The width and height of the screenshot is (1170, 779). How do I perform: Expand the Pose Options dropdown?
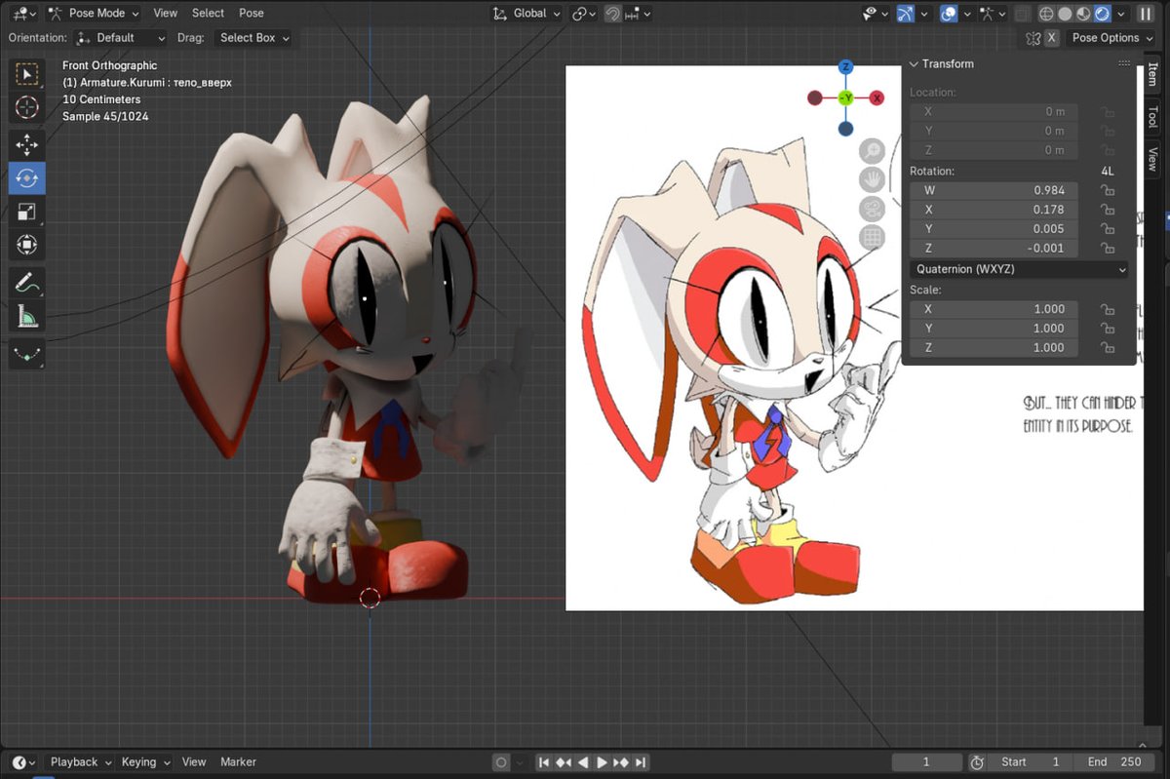[x=1111, y=38]
